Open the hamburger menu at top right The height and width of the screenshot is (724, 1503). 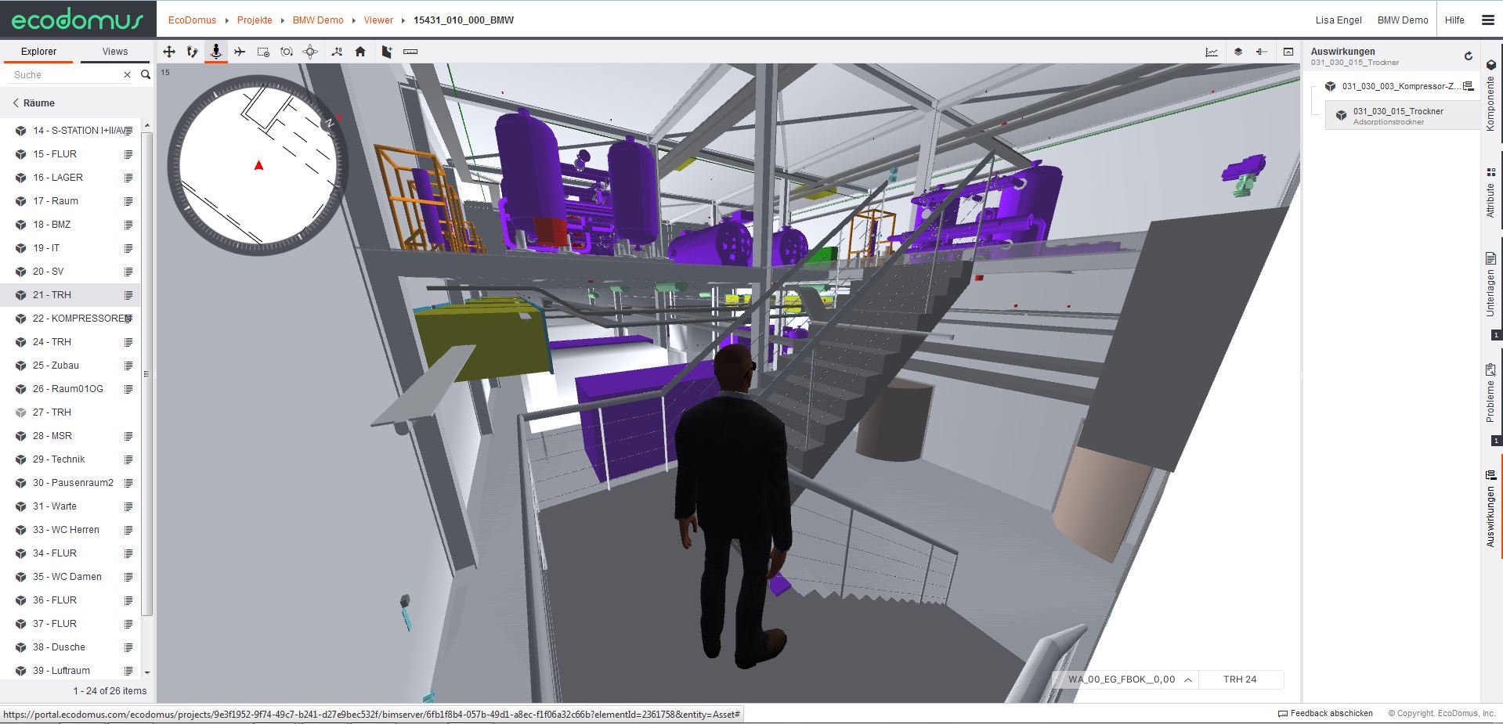pos(1488,20)
